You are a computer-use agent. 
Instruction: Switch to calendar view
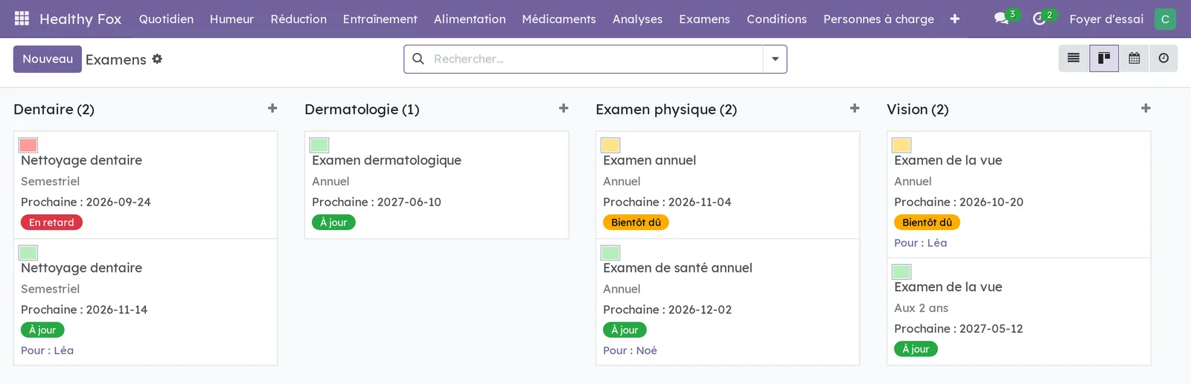click(1134, 58)
